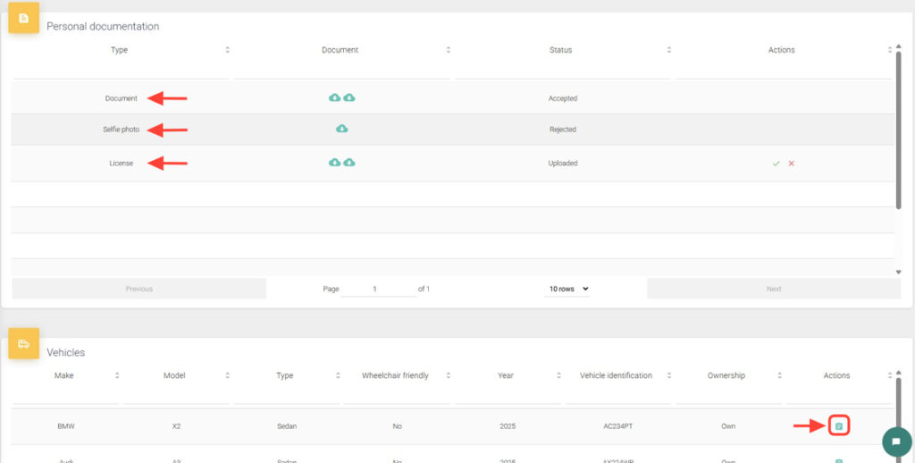This screenshot has width=915, height=463.
Task: Click the yellow Vehicles section truck icon
Action: click(x=24, y=343)
